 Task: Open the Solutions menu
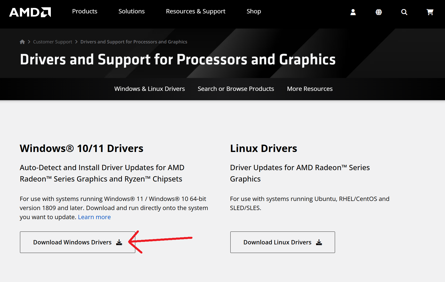click(131, 11)
